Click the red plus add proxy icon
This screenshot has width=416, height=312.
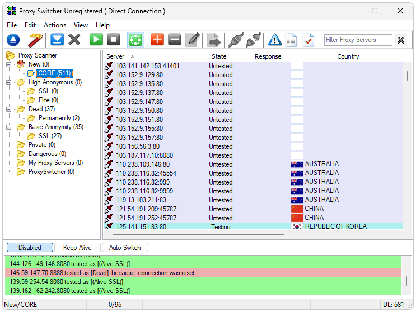[157, 40]
